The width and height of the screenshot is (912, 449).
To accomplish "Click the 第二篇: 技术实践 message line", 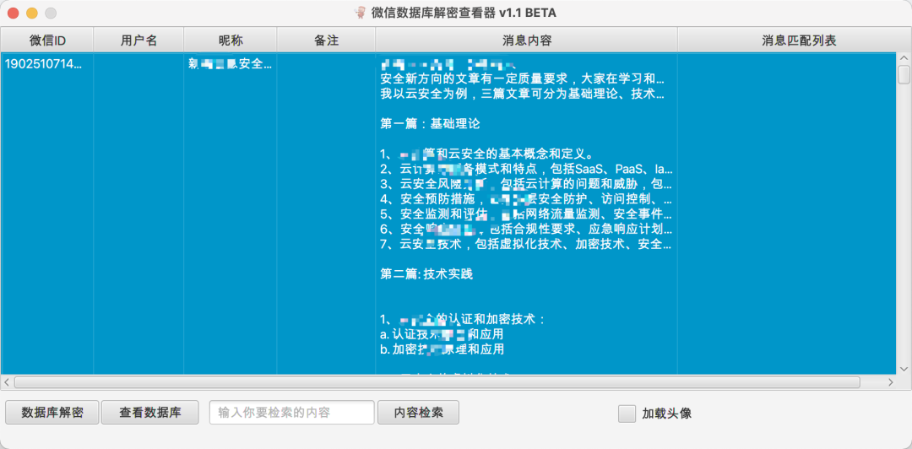I will tap(426, 273).
